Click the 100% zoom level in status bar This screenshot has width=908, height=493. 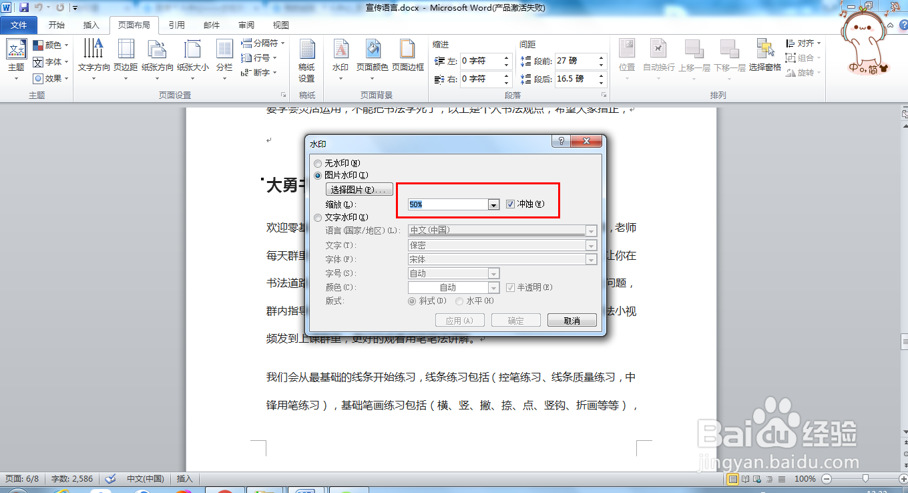pyautogui.click(x=805, y=479)
